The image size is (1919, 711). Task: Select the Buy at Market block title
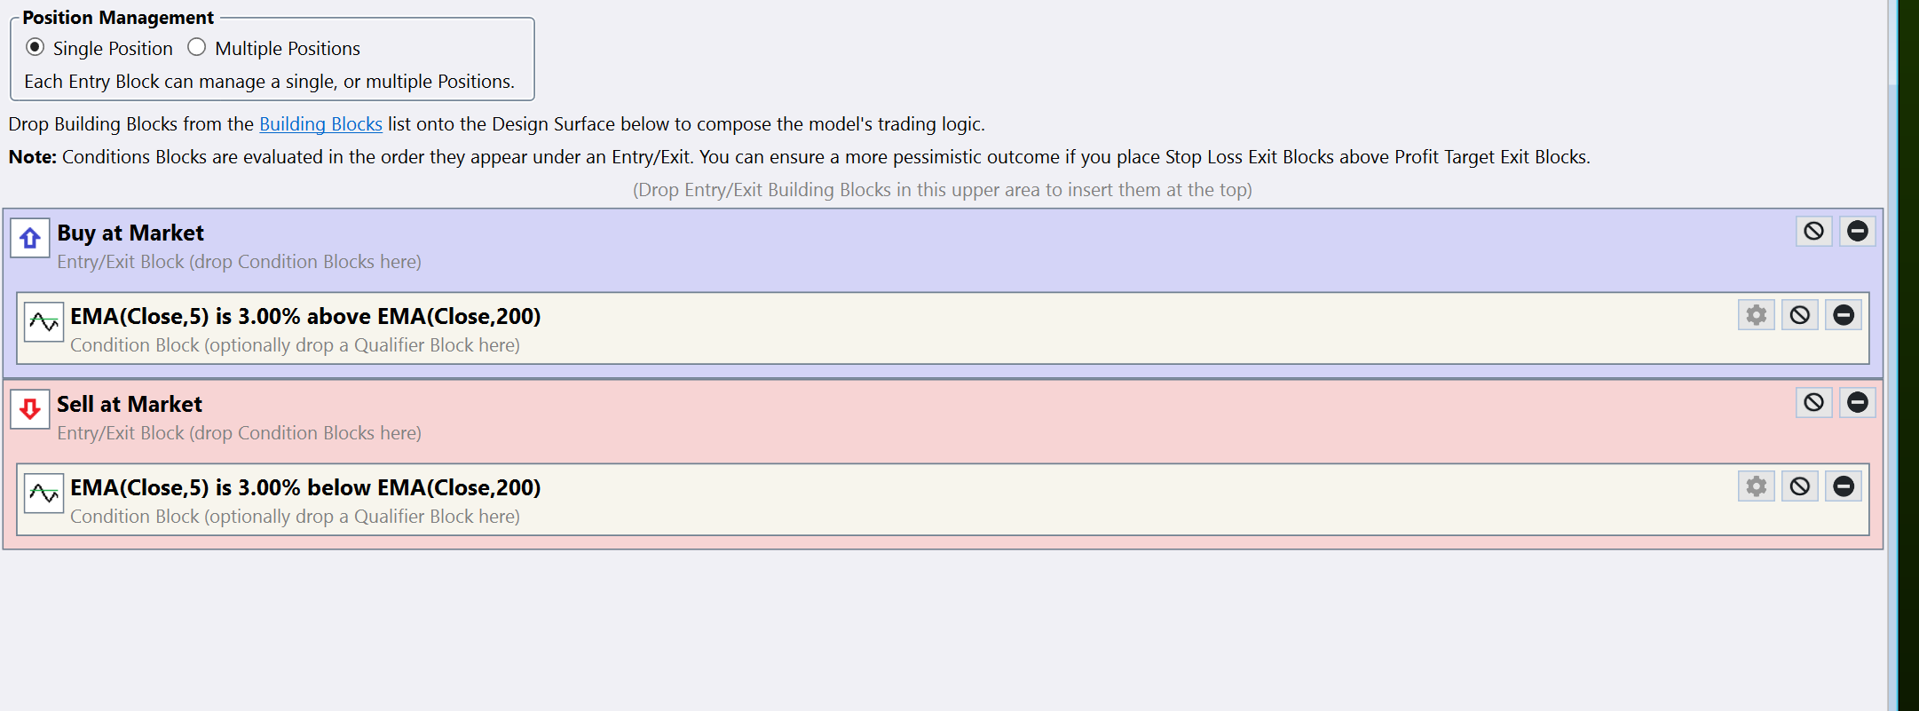(130, 233)
